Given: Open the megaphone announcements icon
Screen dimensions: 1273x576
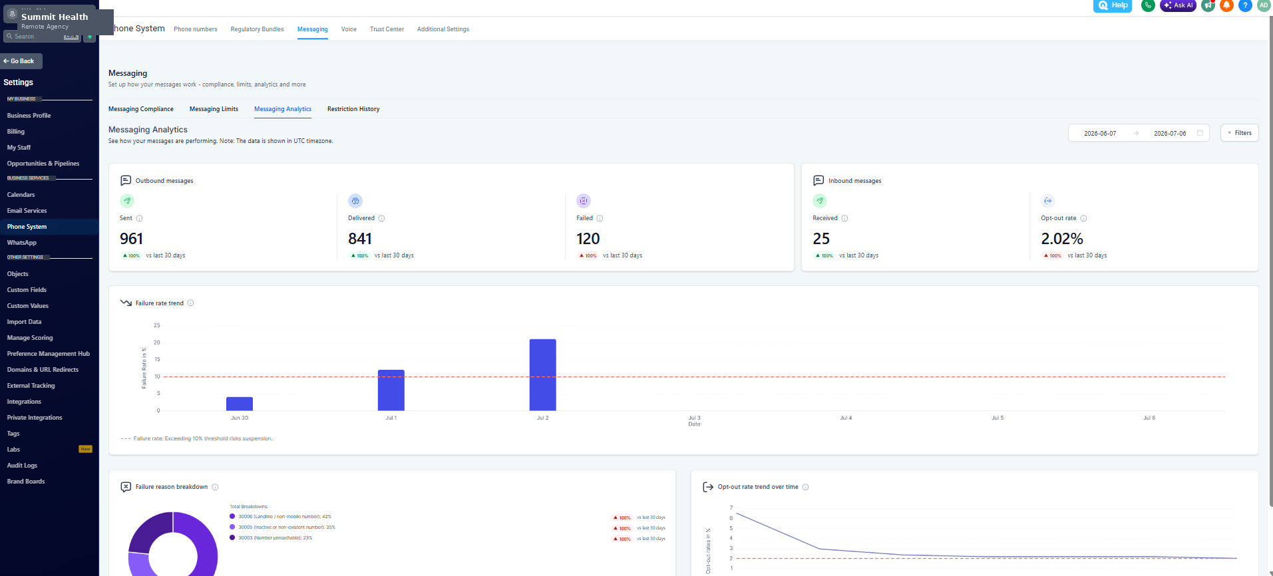Looking at the screenshot, I should pos(1208,5).
